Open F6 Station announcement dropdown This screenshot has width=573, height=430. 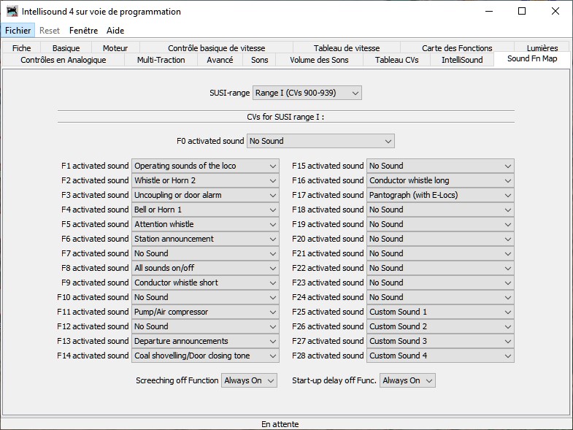(205, 239)
